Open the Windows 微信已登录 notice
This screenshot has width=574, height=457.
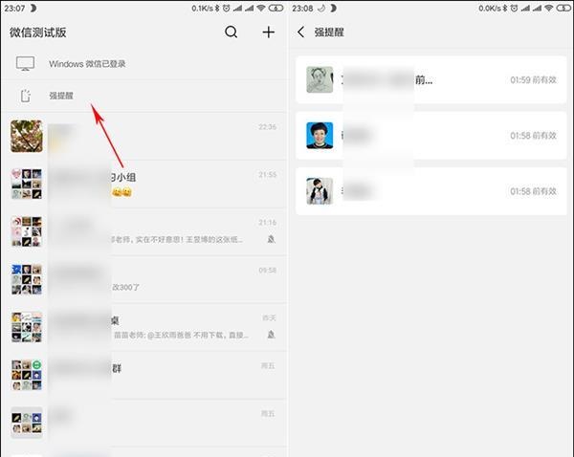[143, 64]
